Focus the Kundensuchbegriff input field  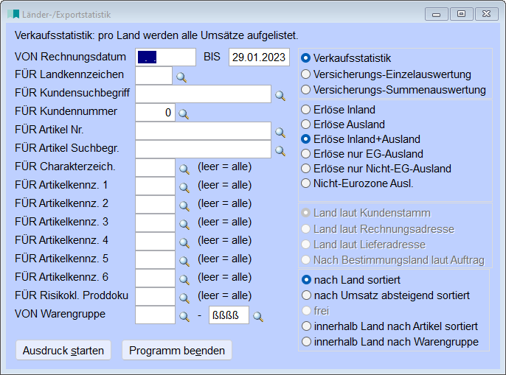click(204, 94)
